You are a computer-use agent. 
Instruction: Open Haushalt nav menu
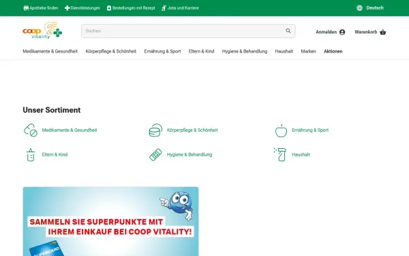pyautogui.click(x=284, y=51)
